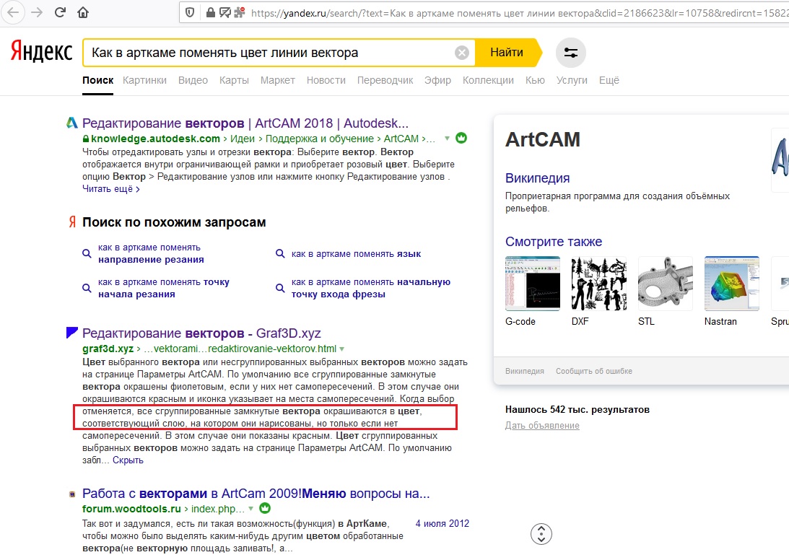The height and width of the screenshot is (560, 789).
Task: Open 'Редактирование векторов - Graf3D.xyz' result
Action: pyautogui.click(x=201, y=333)
